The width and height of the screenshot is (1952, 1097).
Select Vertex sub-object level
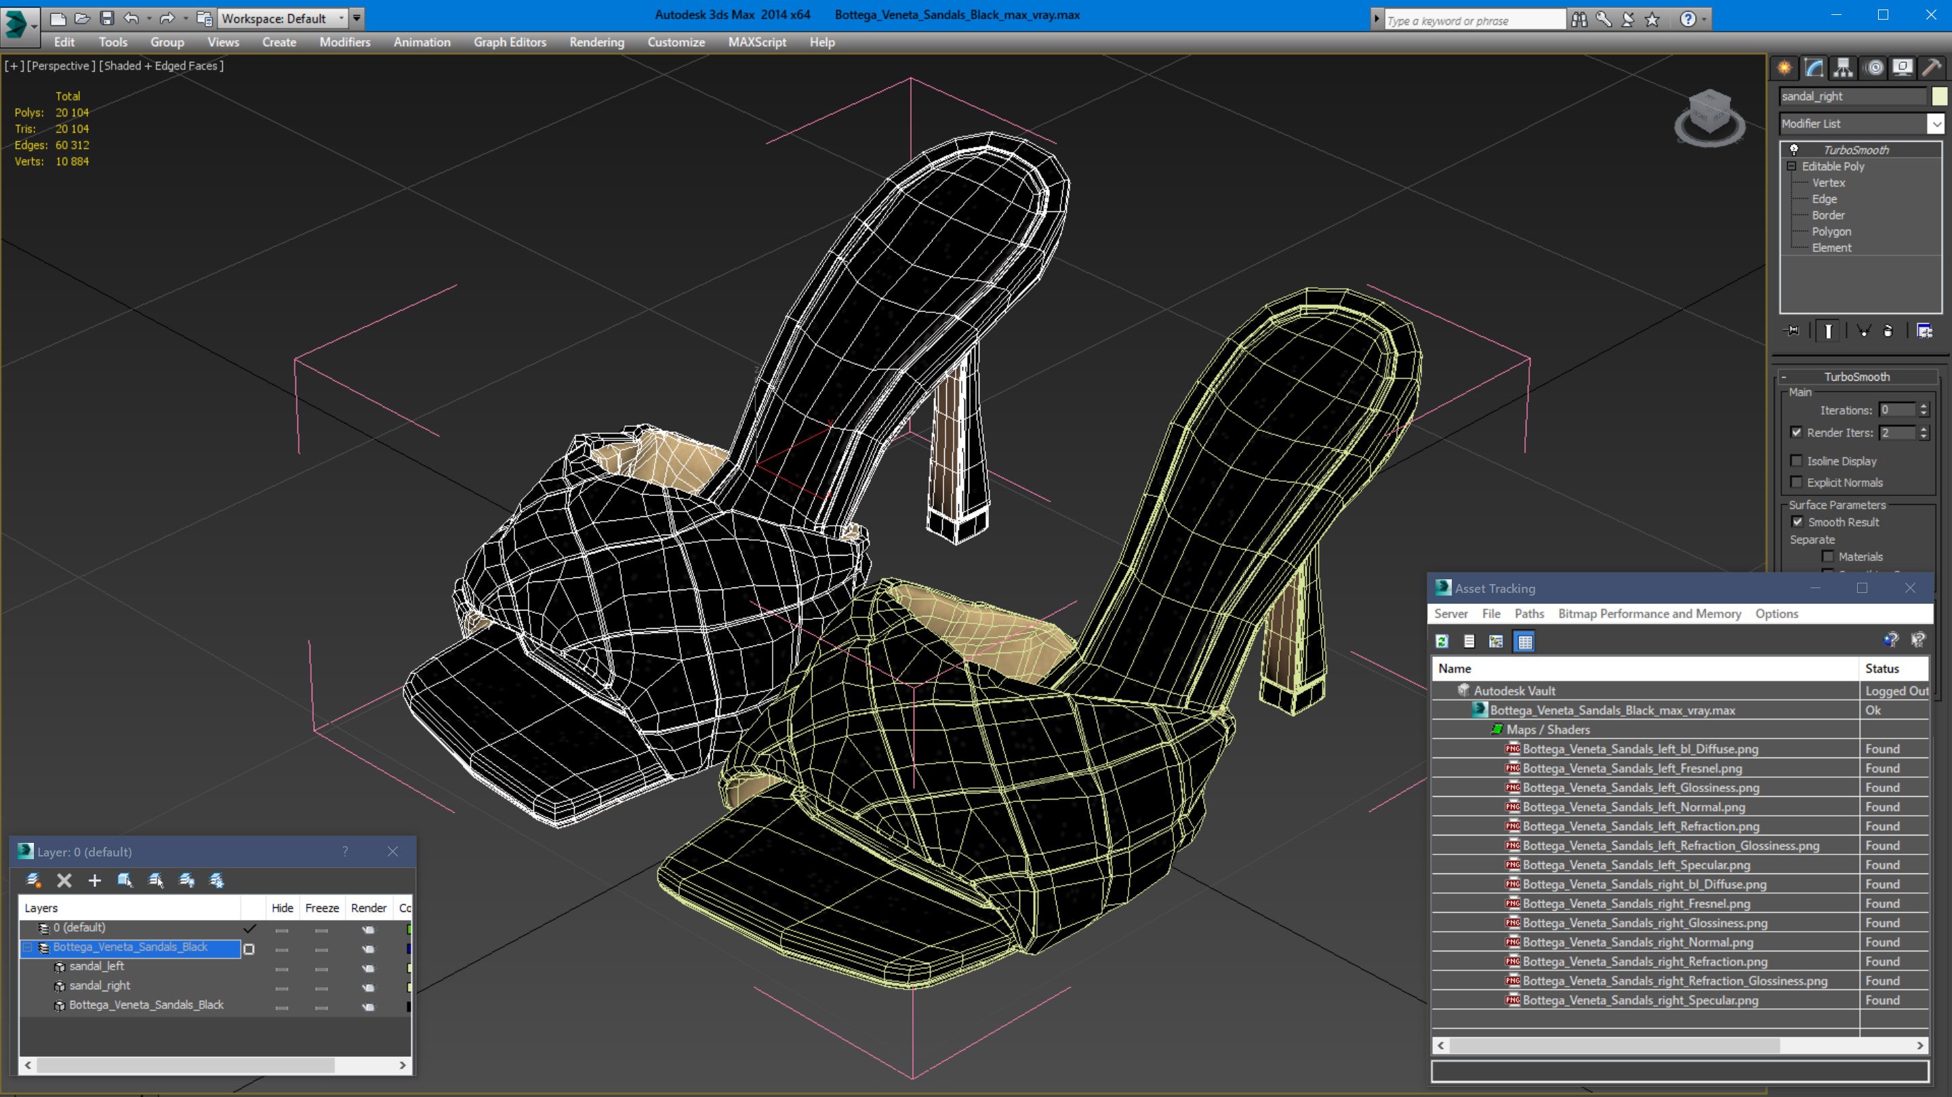[1829, 182]
